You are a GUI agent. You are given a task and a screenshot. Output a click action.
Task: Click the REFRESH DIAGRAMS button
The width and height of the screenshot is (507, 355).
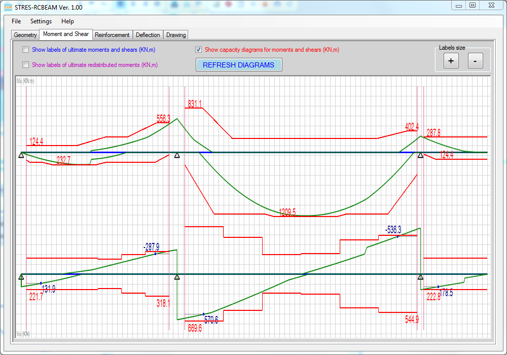click(239, 65)
